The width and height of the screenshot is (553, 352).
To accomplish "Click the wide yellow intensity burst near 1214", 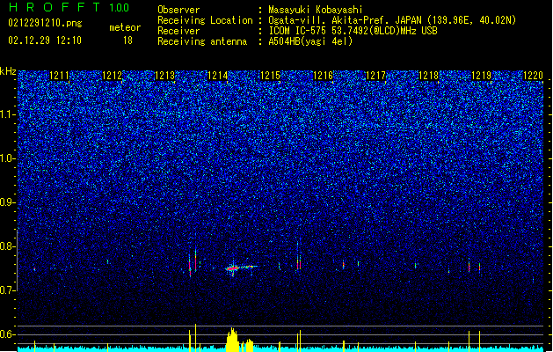I will (232, 340).
